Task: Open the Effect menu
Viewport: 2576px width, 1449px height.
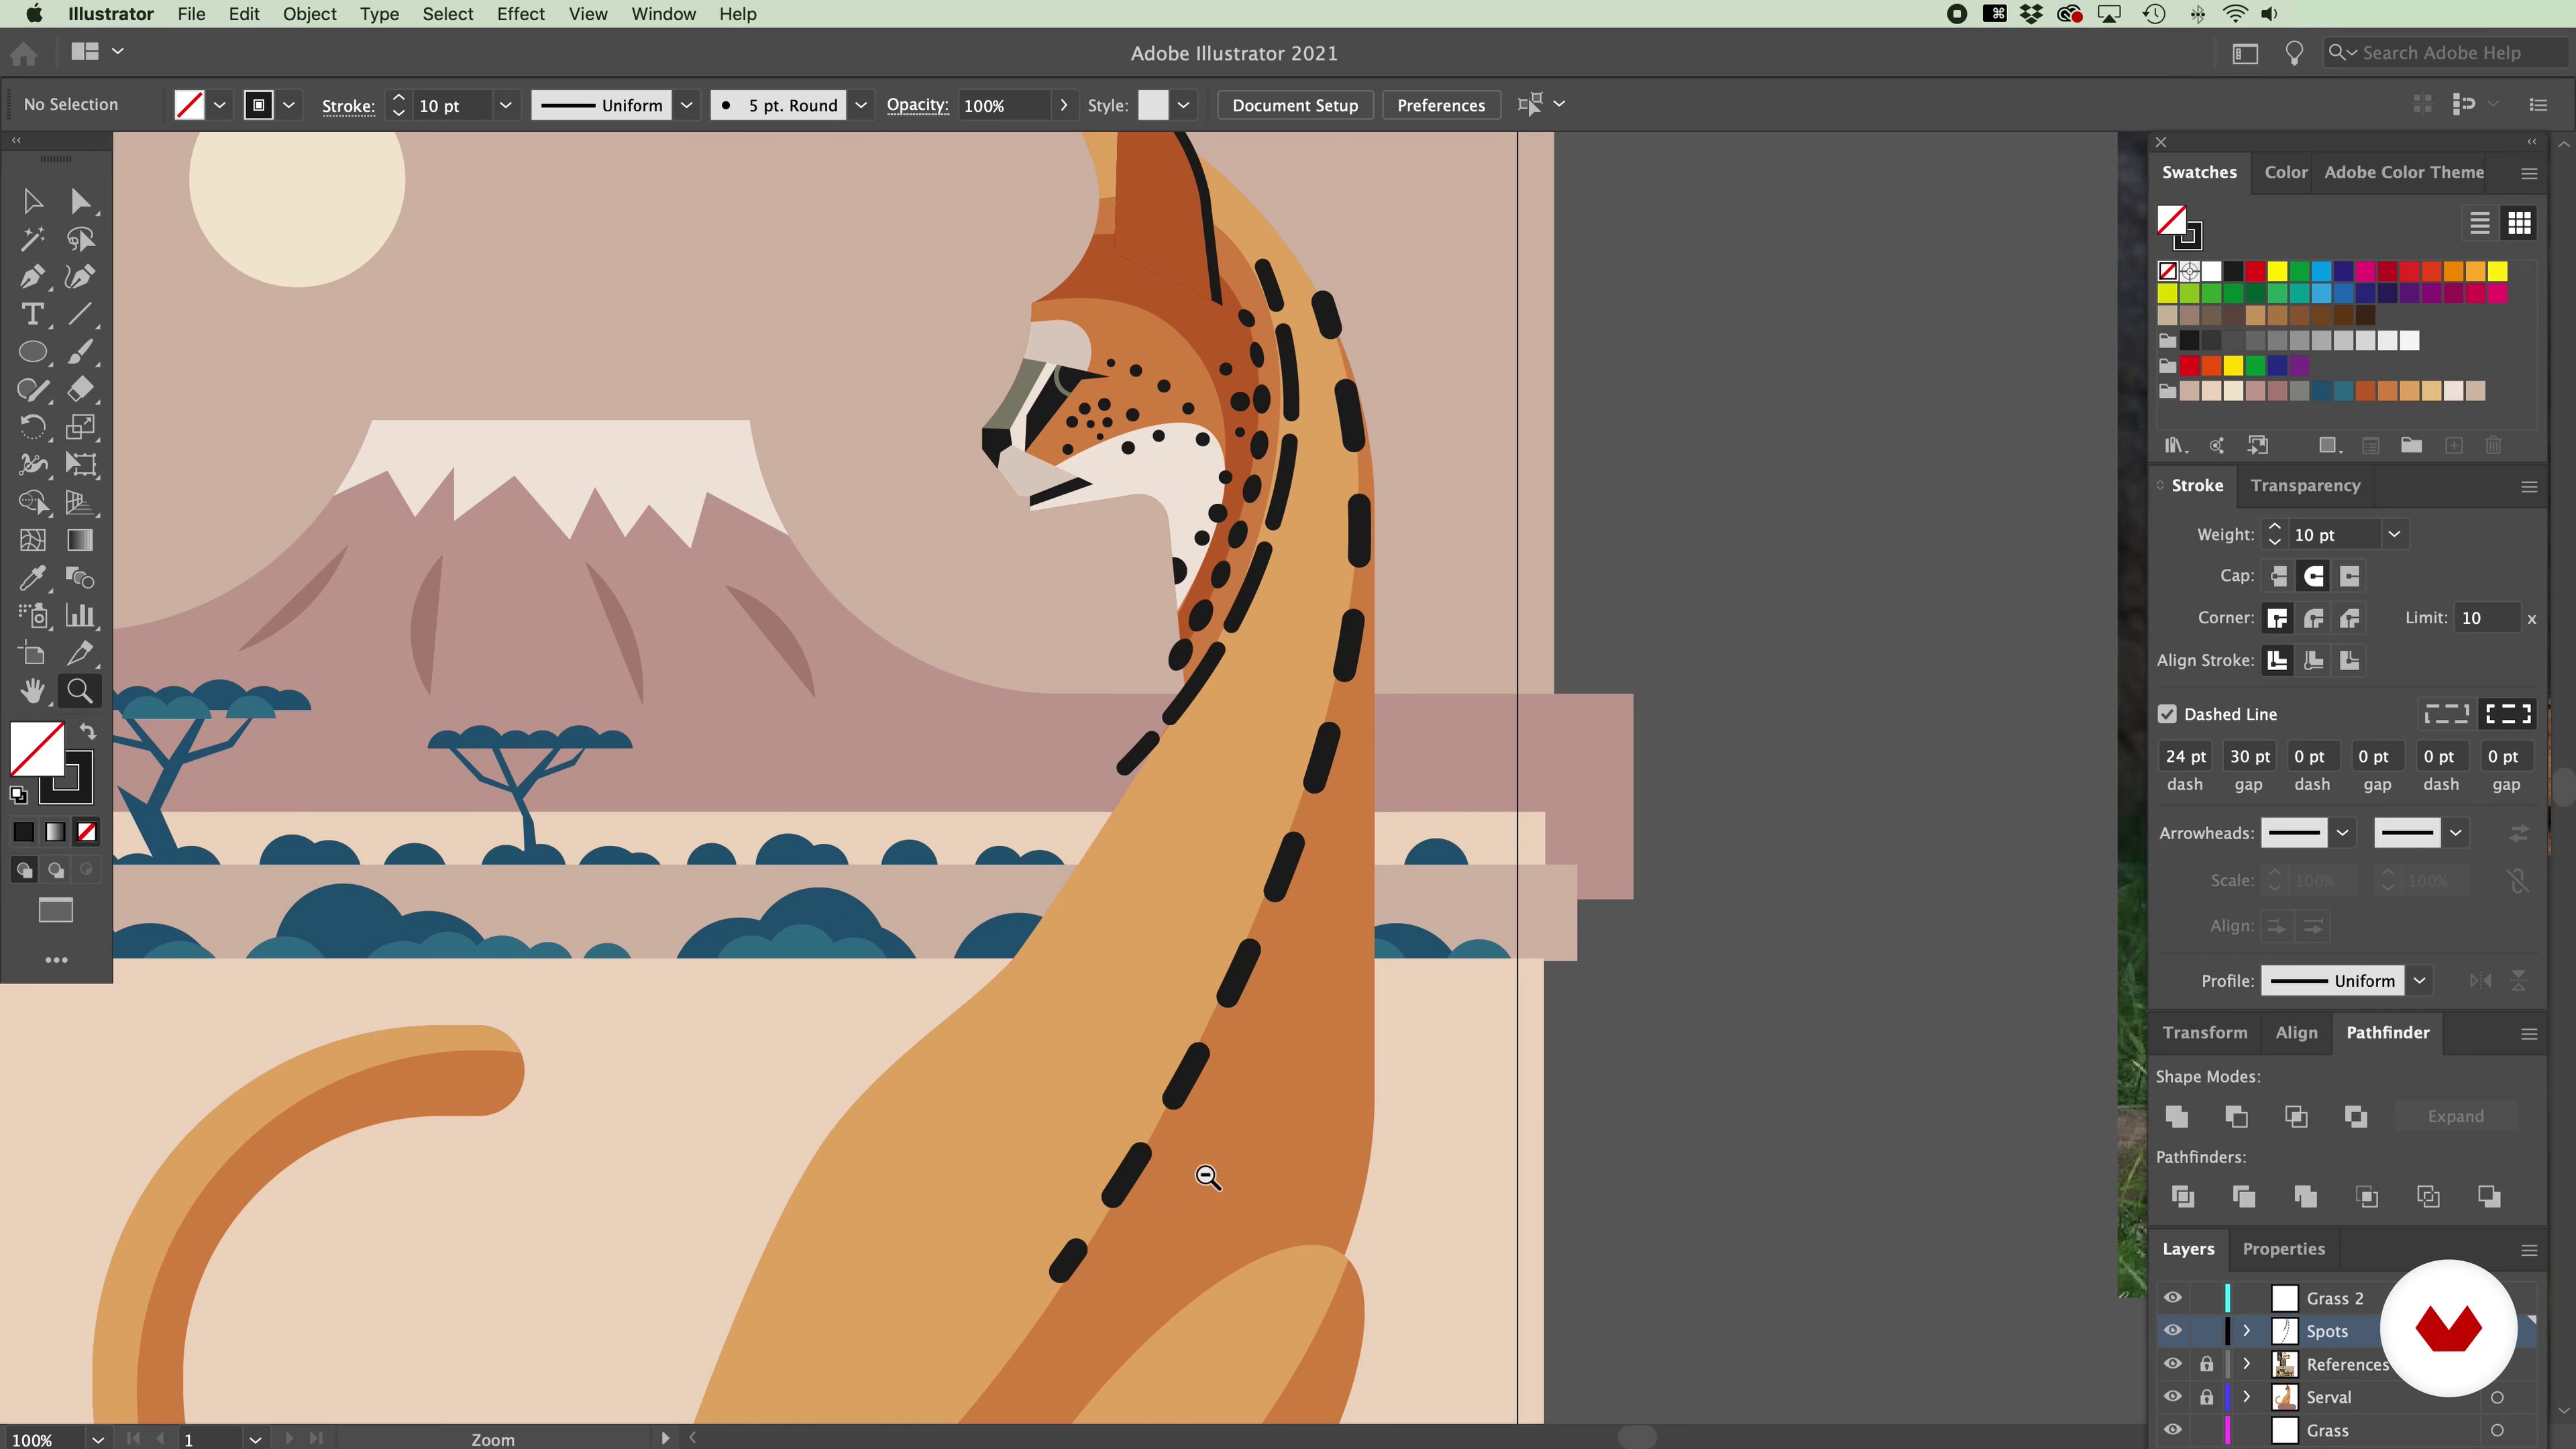Action: [520, 14]
